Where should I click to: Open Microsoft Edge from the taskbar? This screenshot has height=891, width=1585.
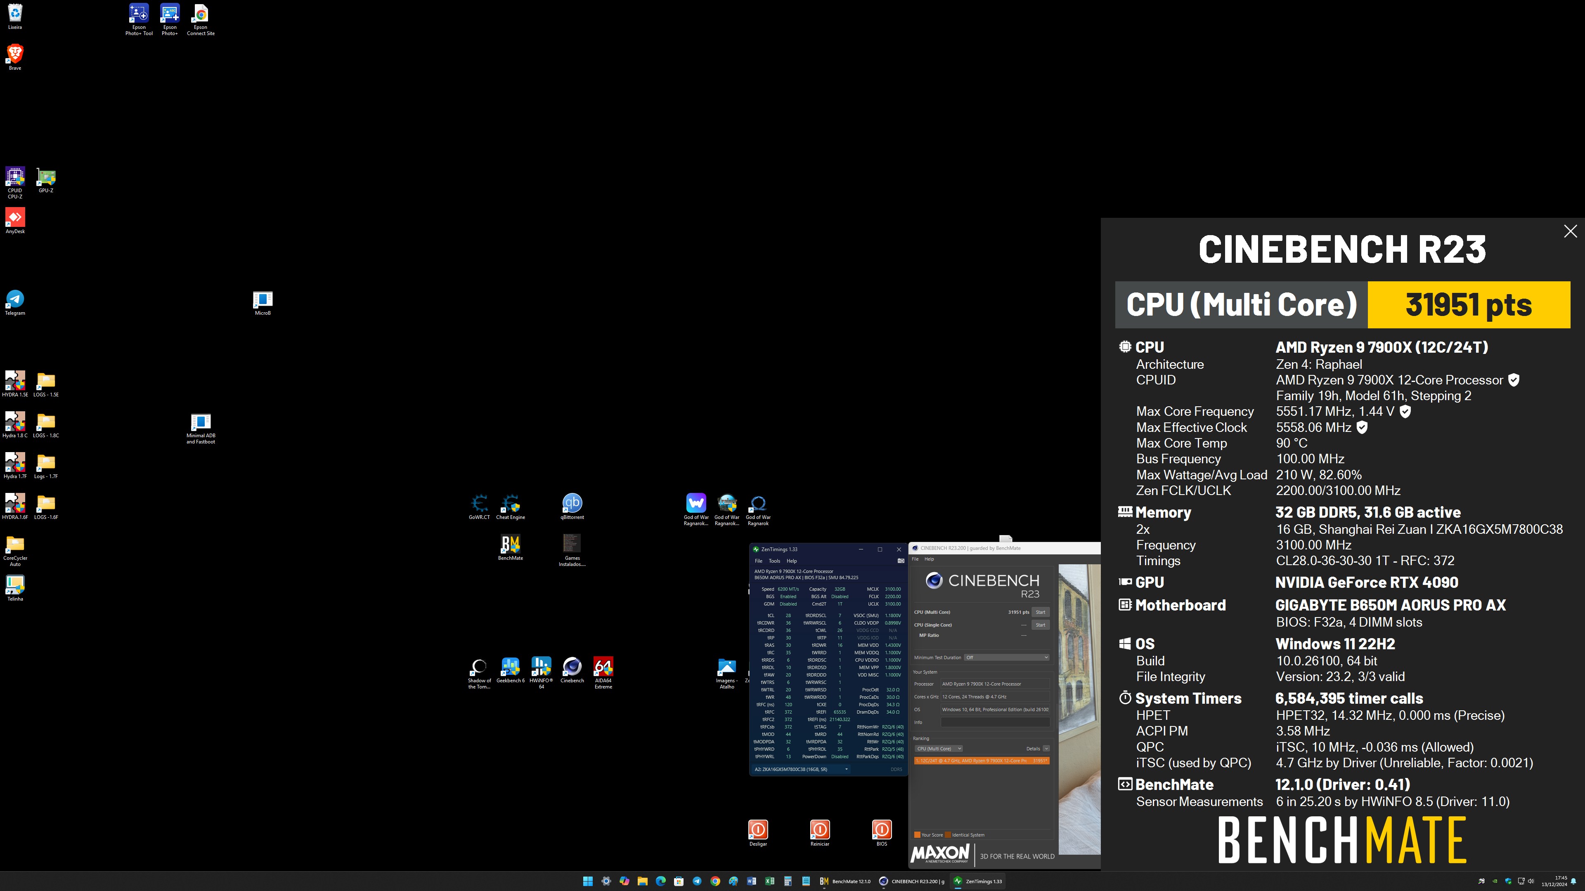661,881
